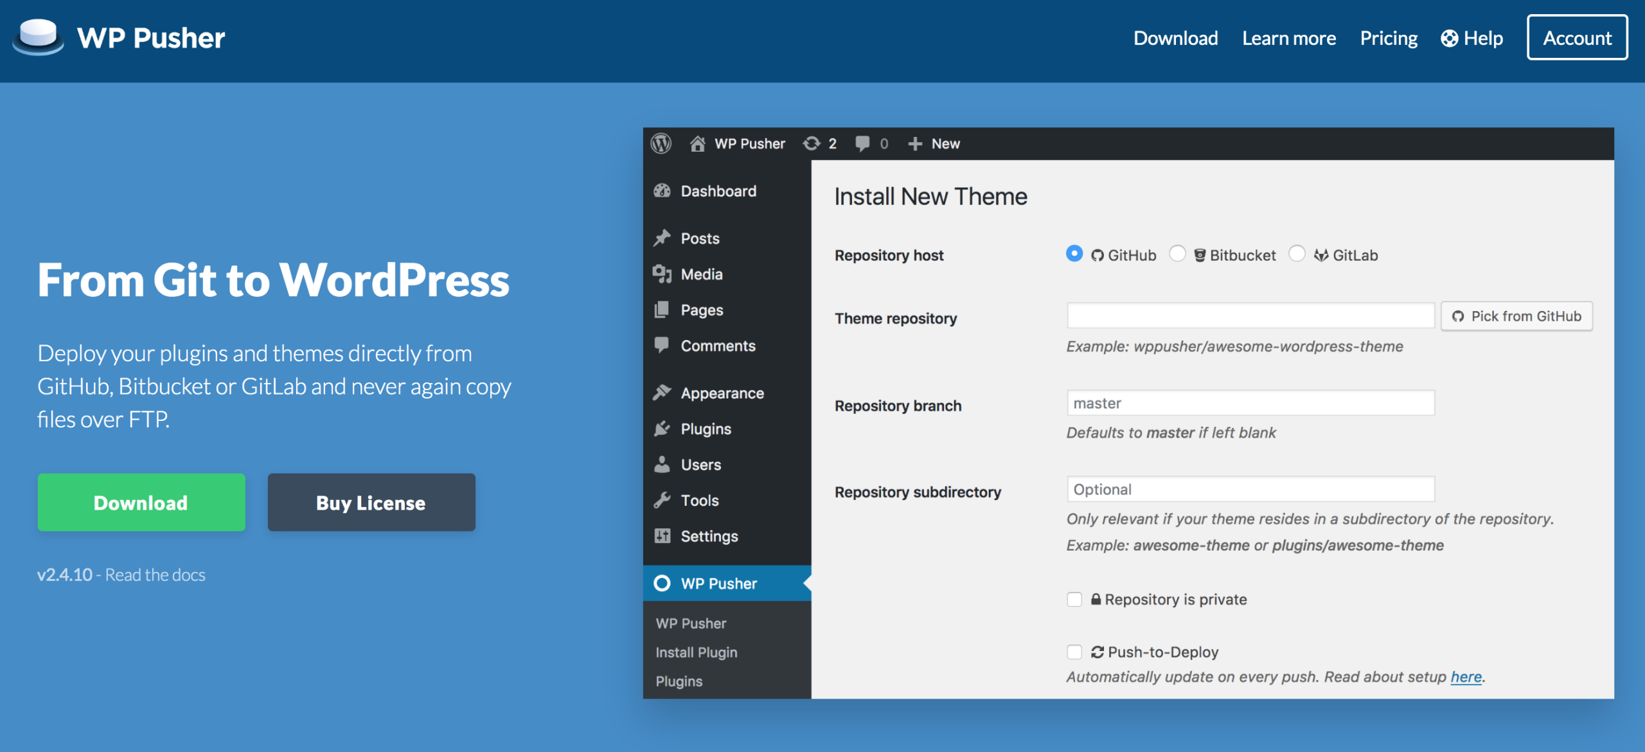Toggle the Push-to-Deploy checkbox
The width and height of the screenshot is (1645, 752).
tap(1074, 652)
